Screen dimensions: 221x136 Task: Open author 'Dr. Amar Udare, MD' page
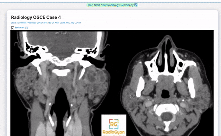click(60, 23)
